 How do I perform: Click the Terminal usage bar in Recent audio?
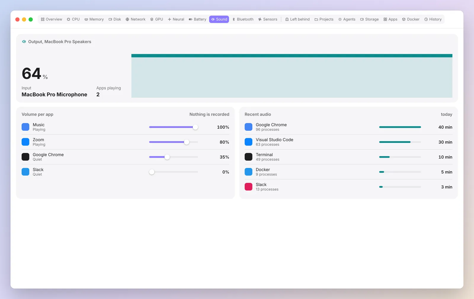[400, 157]
